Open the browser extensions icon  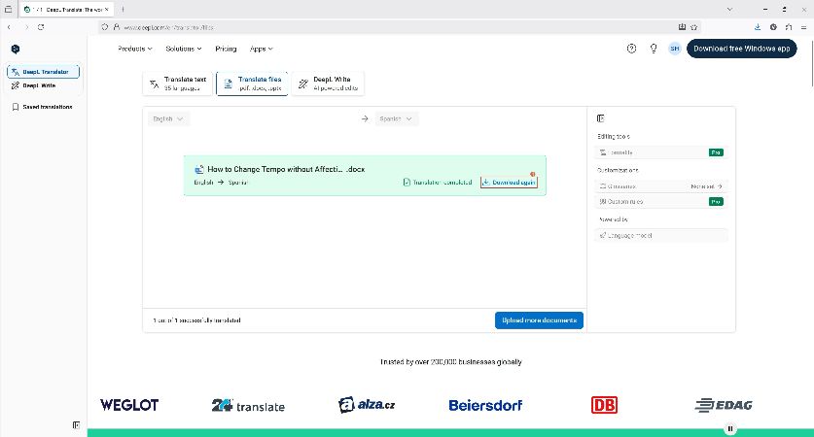click(x=789, y=27)
